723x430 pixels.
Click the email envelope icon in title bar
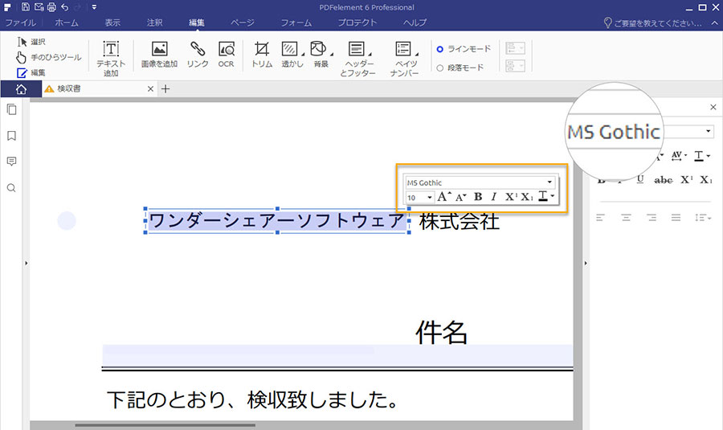pos(39,7)
